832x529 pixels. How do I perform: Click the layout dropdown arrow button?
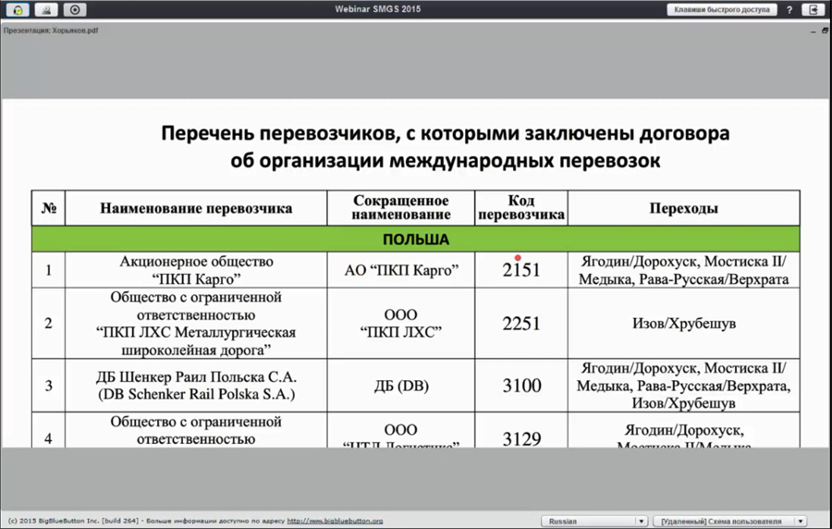801,522
